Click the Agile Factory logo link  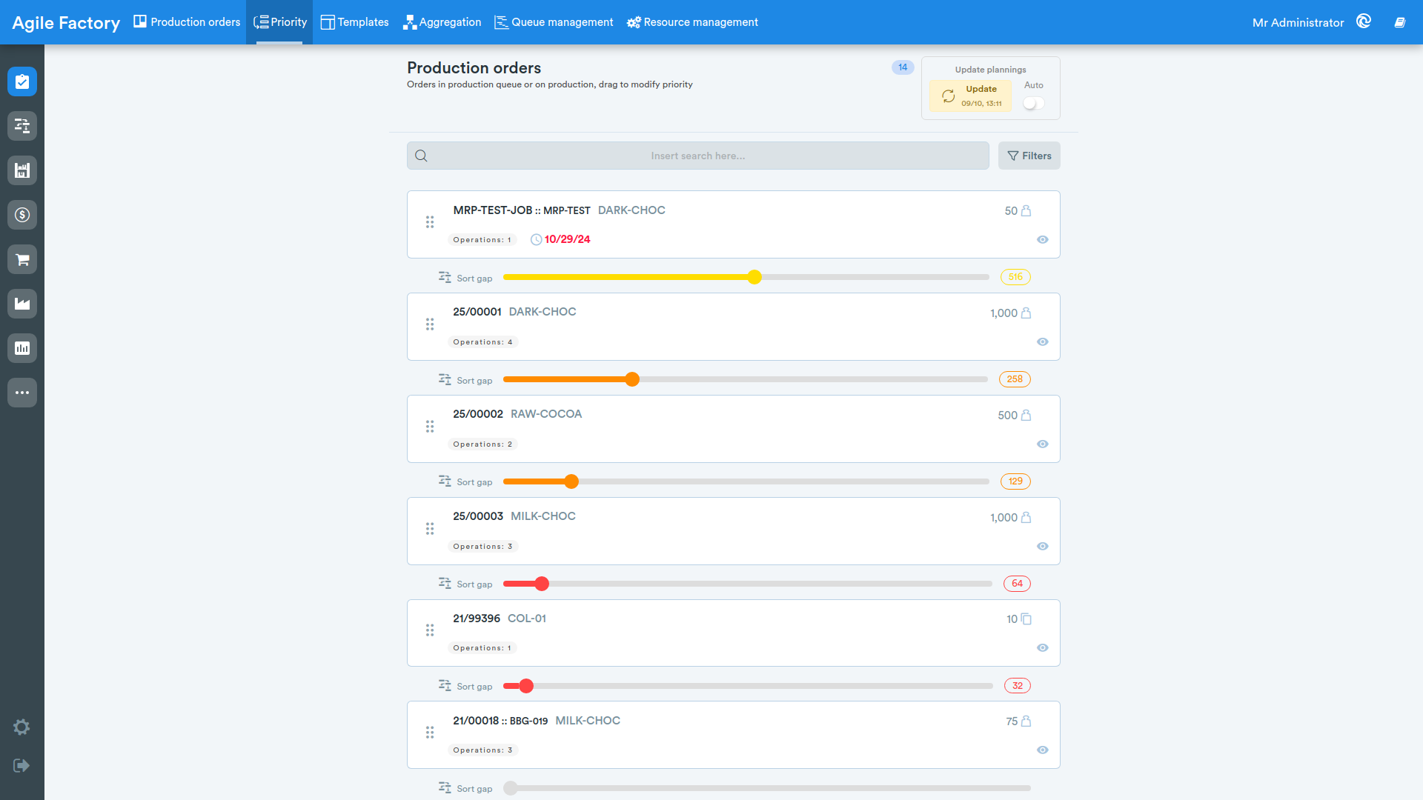pos(66,22)
